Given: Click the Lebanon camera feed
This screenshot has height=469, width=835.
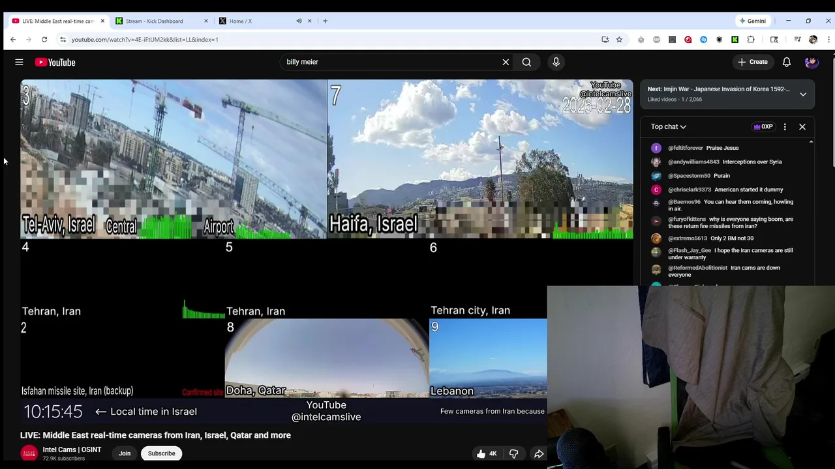Looking at the screenshot, I should click(488, 358).
